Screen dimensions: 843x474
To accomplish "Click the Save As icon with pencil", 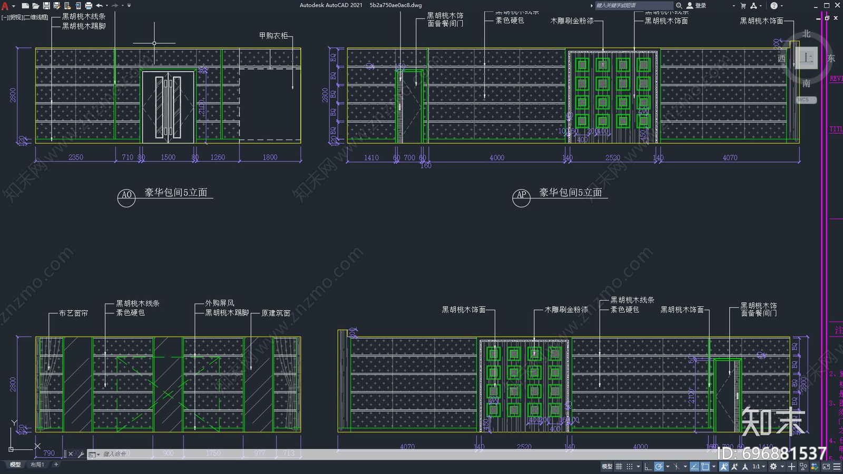I will click(57, 6).
